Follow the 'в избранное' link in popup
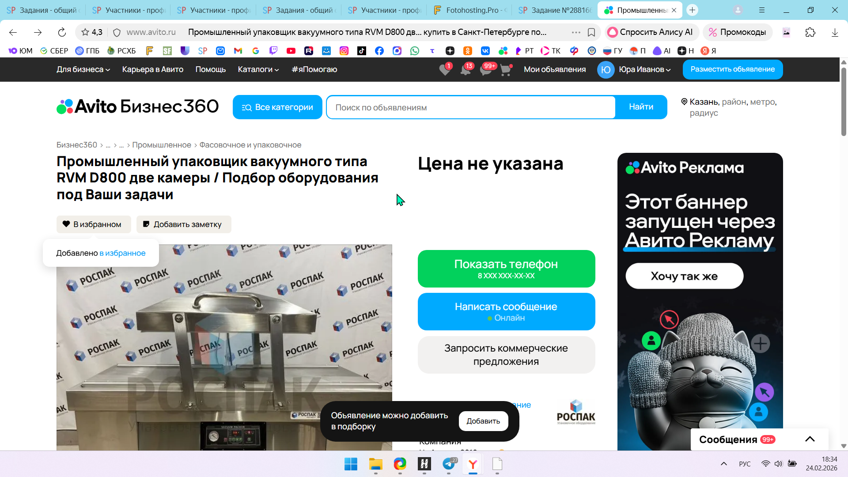The height and width of the screenshot is (477, 848). point(122,253)
